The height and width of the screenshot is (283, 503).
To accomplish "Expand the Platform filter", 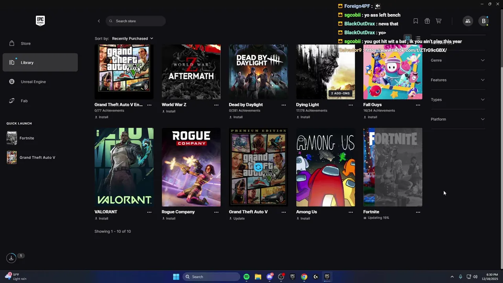I will (x=458, y=119).
